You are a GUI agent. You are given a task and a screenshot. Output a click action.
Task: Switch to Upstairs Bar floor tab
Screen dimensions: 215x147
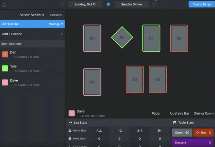click(180, 113)
